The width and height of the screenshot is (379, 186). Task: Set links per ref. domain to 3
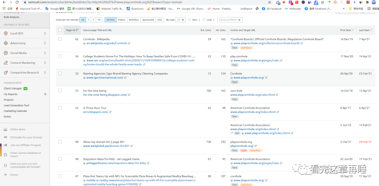tap(93, 20)
